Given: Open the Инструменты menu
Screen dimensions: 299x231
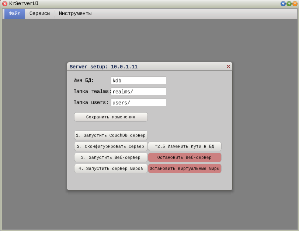Looking at the screenshot, I should 75,14.
